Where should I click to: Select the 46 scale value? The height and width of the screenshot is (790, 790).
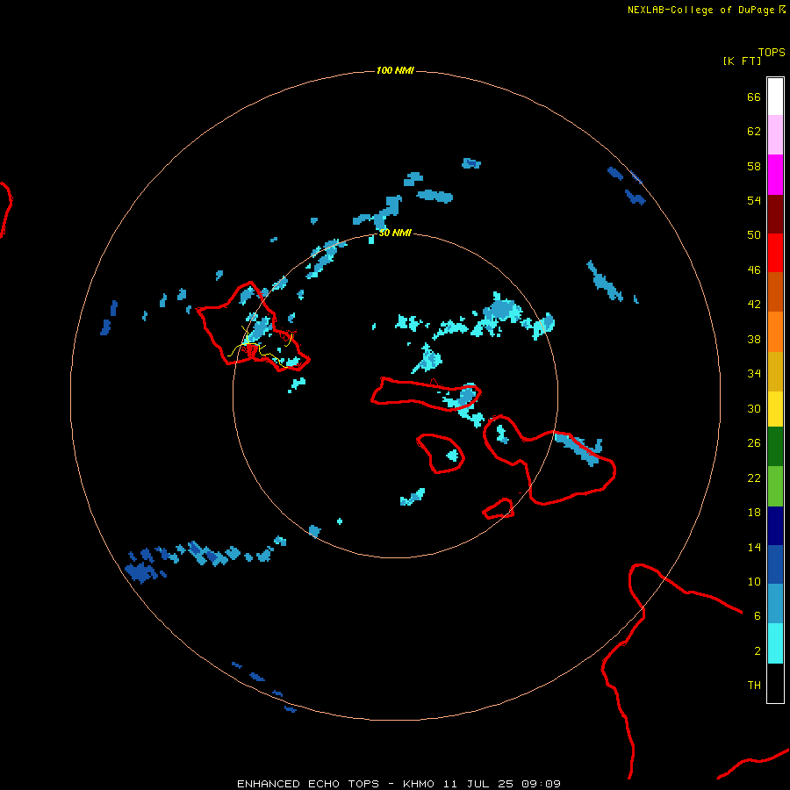tap(754, 270)
